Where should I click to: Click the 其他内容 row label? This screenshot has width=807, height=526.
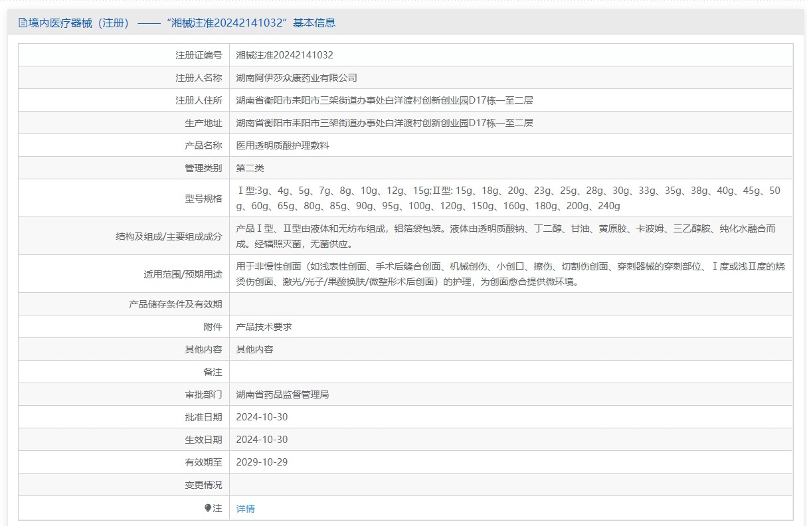203,349
